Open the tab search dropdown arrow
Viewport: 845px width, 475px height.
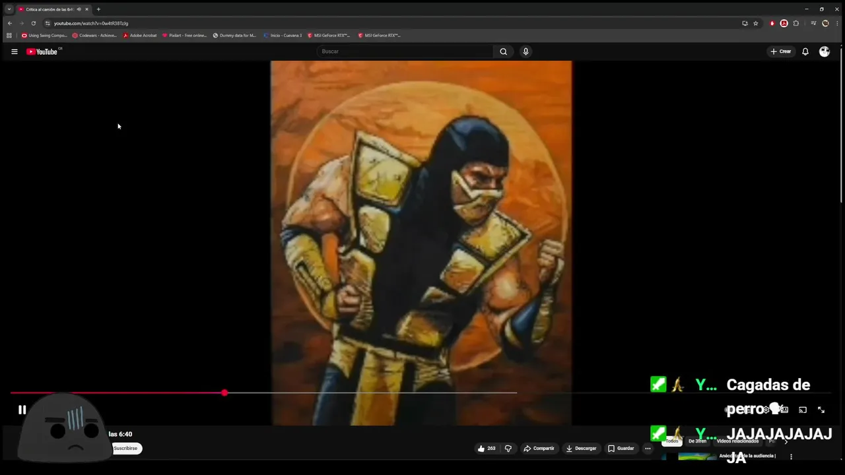9,9
